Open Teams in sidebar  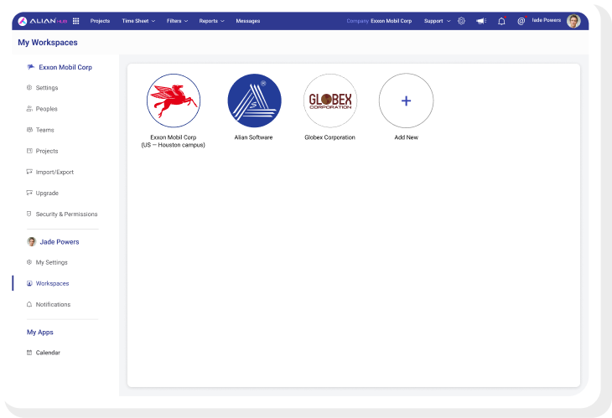(45, 130)
